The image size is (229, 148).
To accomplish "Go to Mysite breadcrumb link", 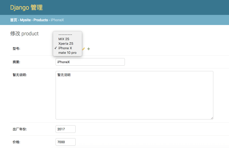I will (25, 20).
